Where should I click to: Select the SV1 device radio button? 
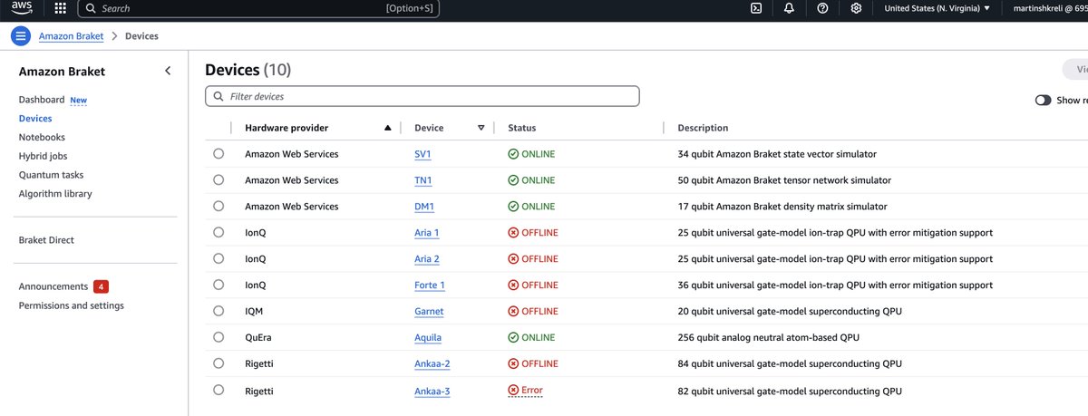(x=219, y=154)
